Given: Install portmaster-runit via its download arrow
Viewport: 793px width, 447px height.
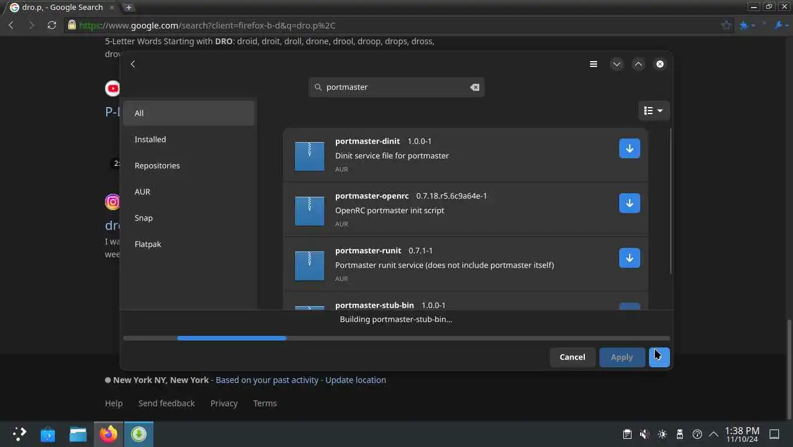Looking at the screenshot, I should click(x=630, y=258).
